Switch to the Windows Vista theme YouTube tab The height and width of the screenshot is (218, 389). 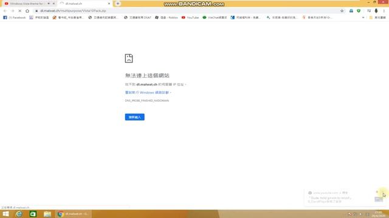pyautogui.click(x=26, y=4)
